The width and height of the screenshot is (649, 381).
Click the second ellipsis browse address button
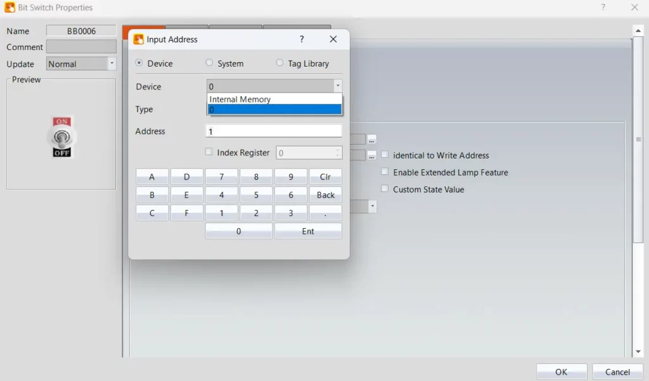(372, 155)
